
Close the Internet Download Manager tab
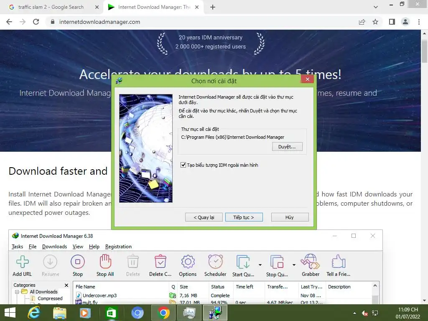(197, 7)
